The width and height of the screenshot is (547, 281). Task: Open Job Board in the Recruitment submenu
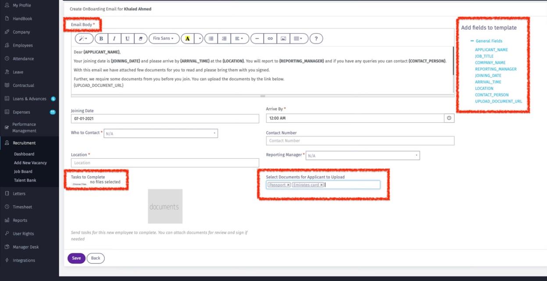click(23, 171)
